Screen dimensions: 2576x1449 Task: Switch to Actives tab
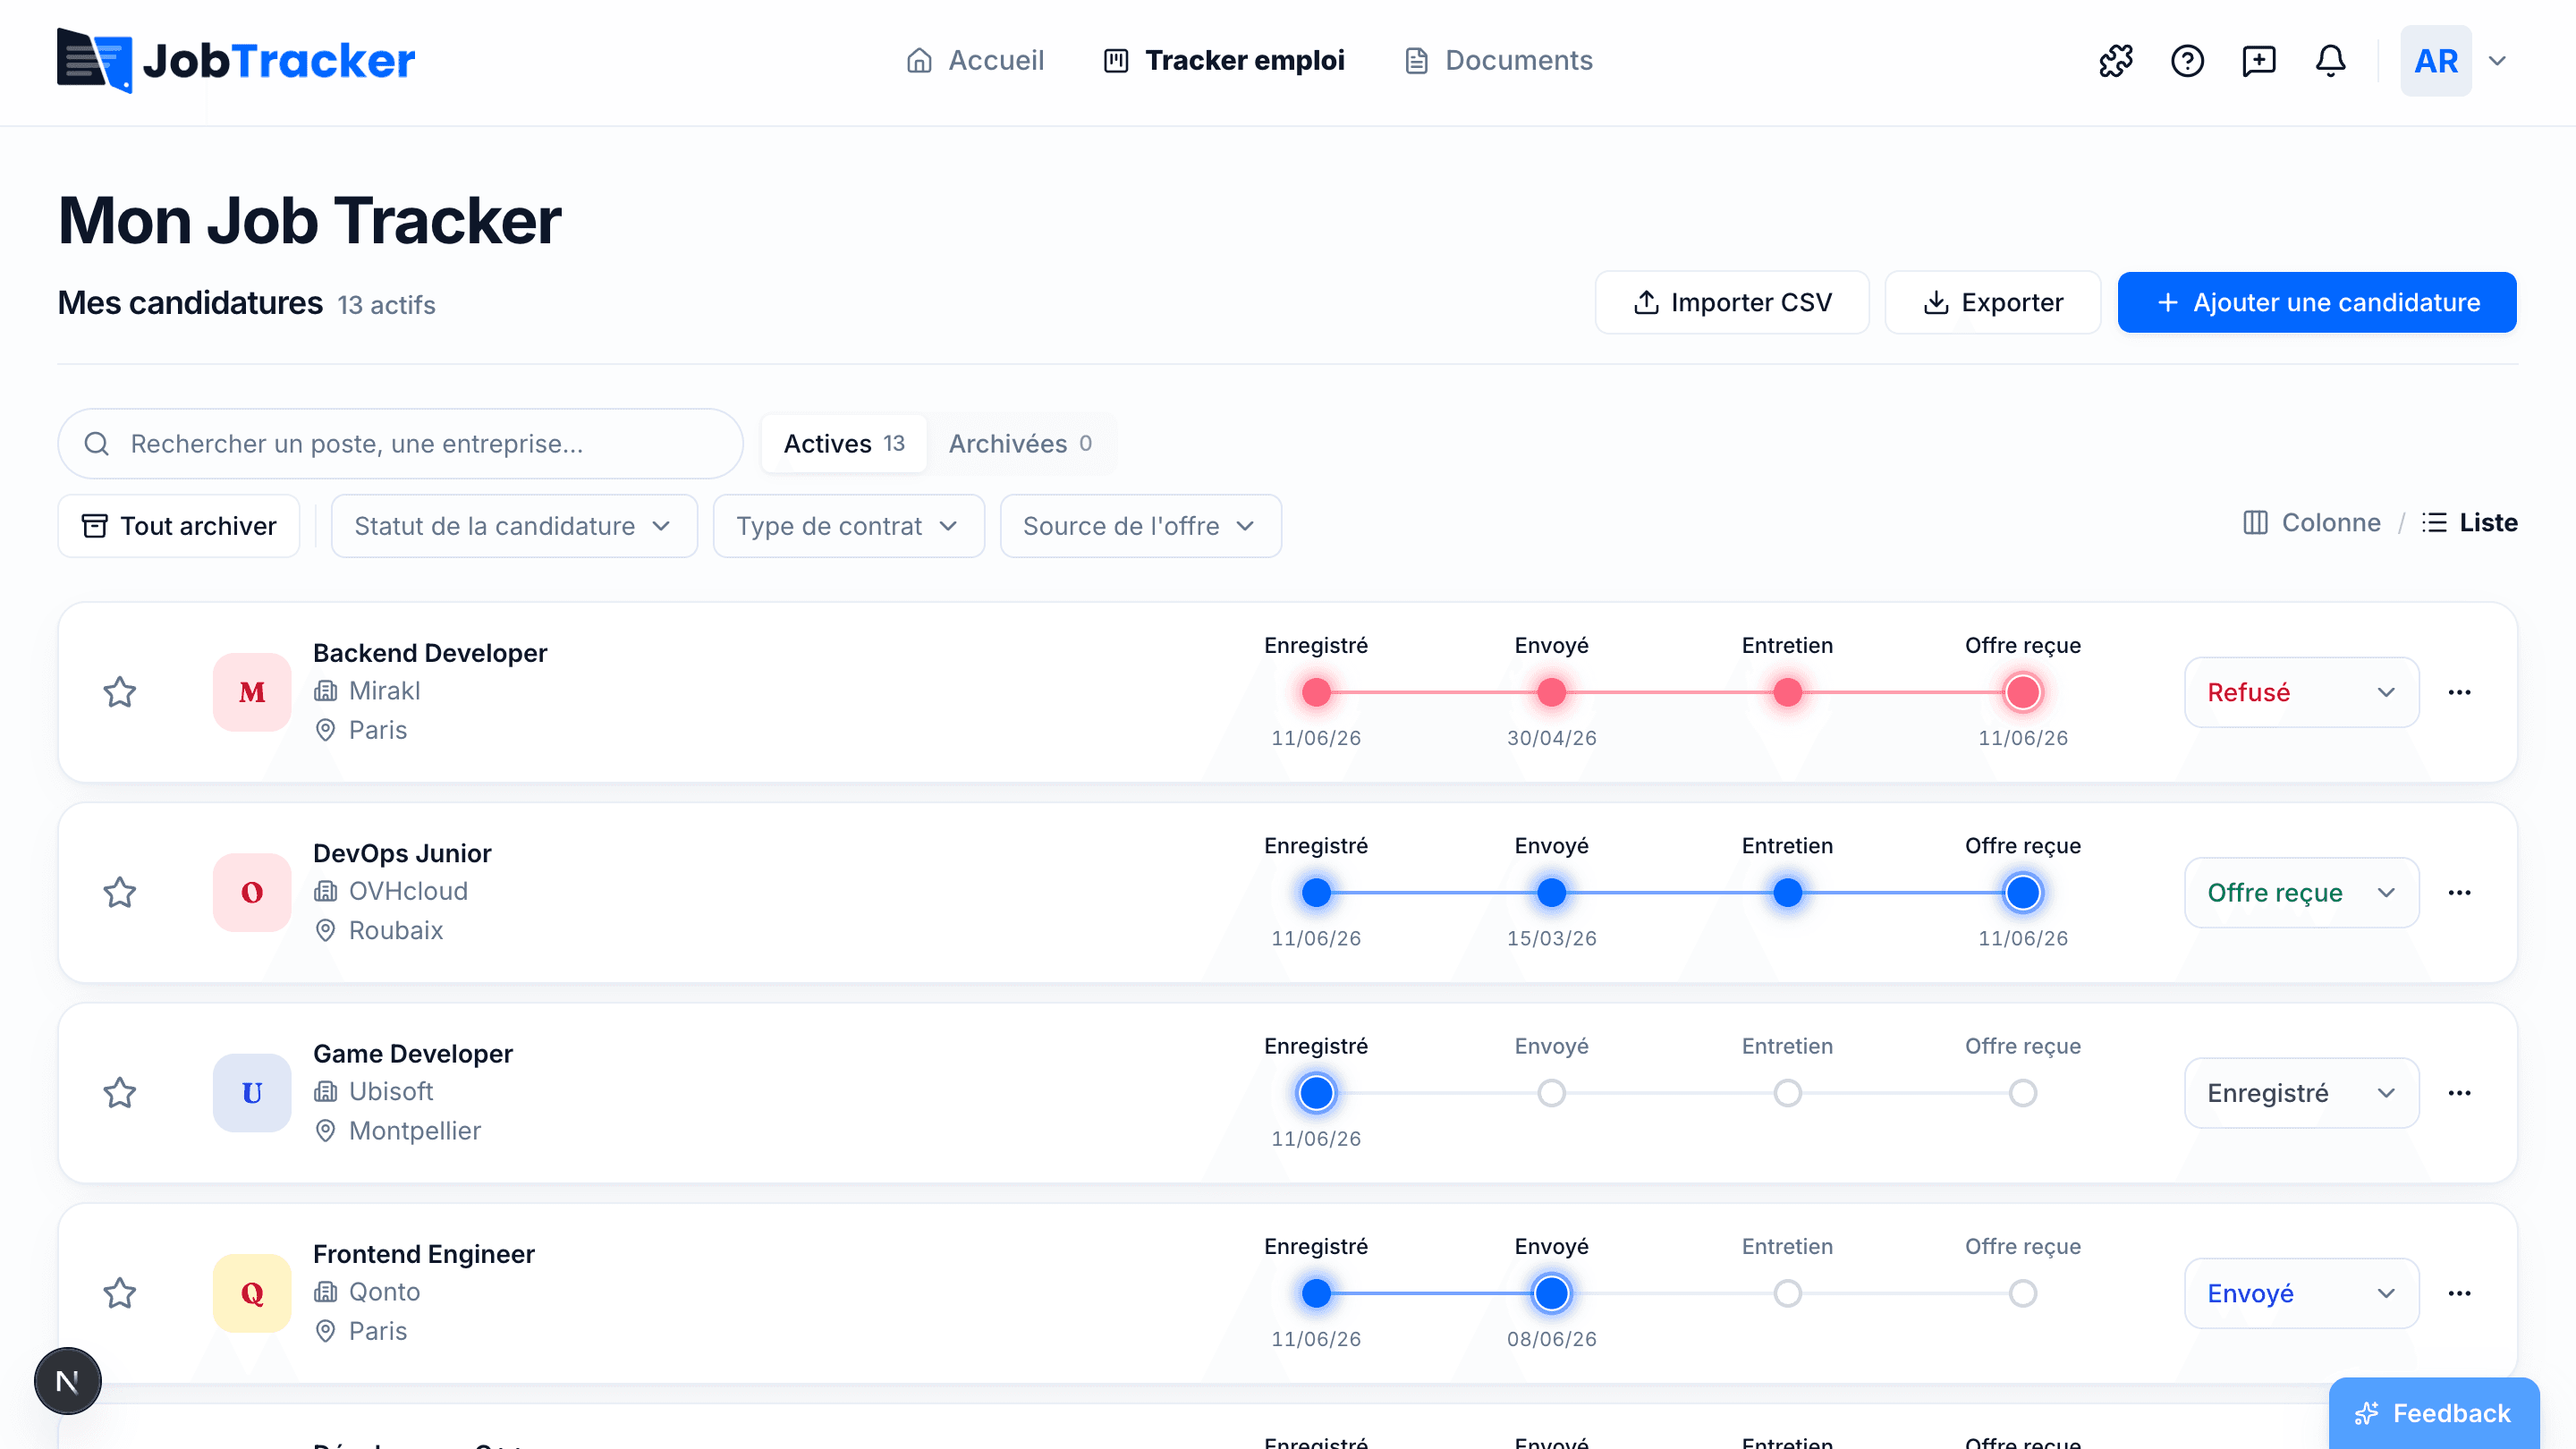(x=844, y=443)
